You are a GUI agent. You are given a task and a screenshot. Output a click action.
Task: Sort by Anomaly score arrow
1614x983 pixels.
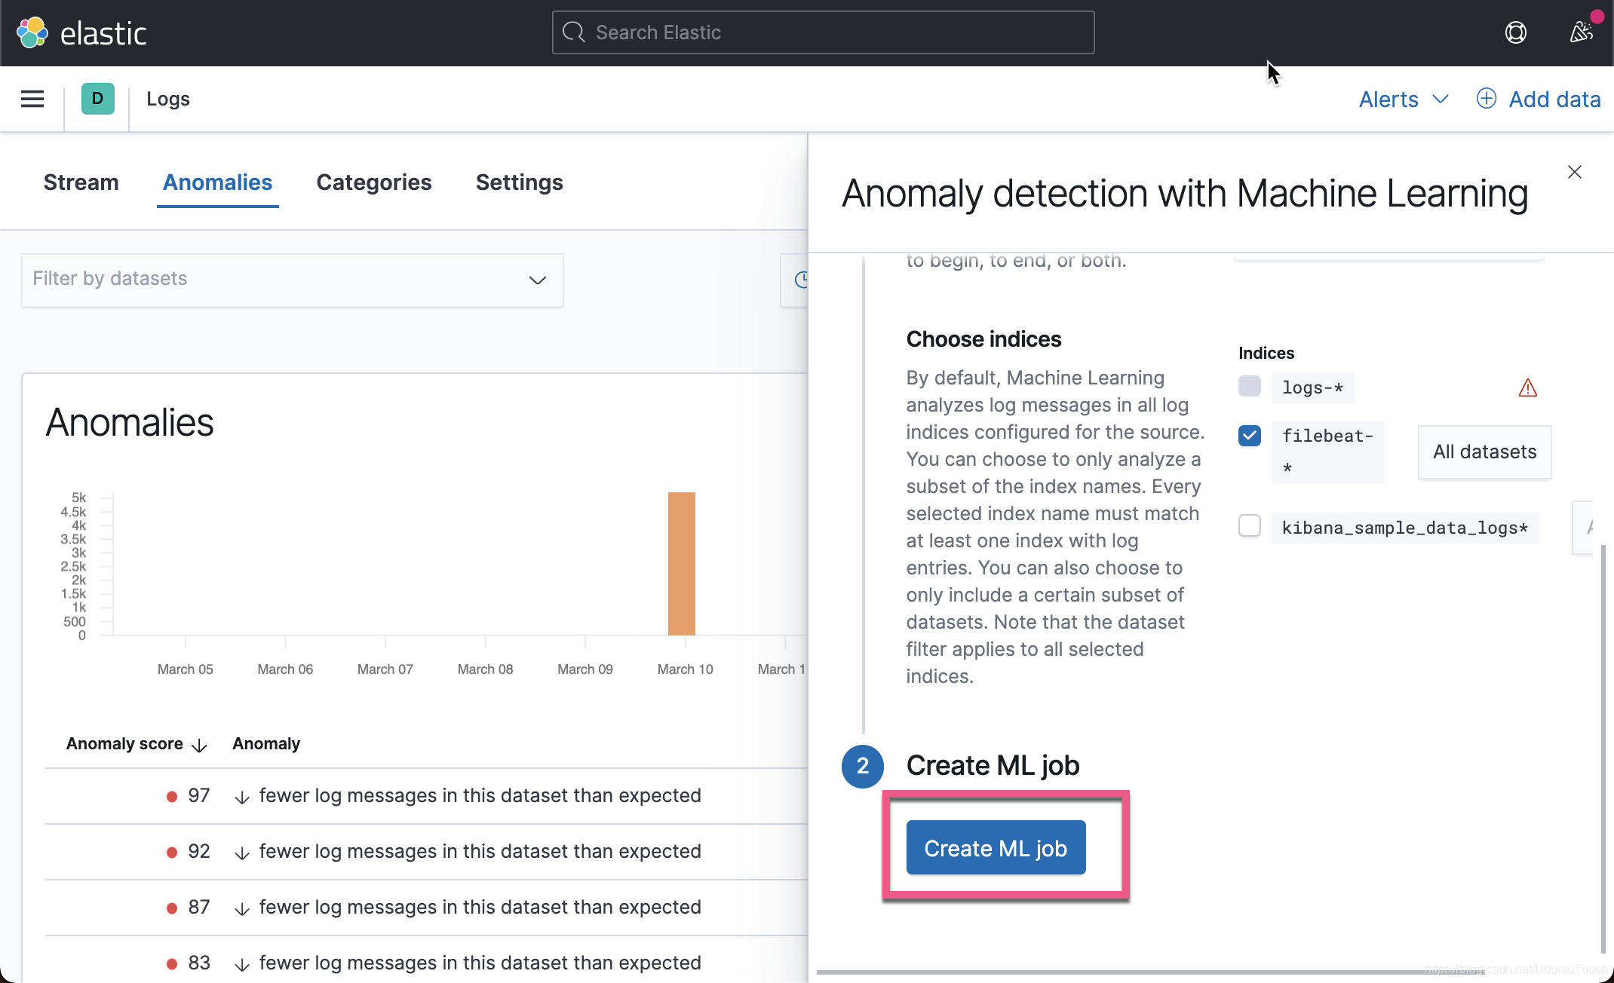click(199, 745)
